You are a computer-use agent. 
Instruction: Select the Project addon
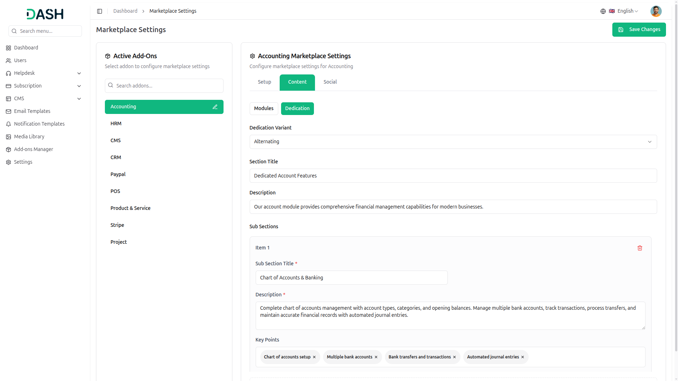click(x=164, y=242)
